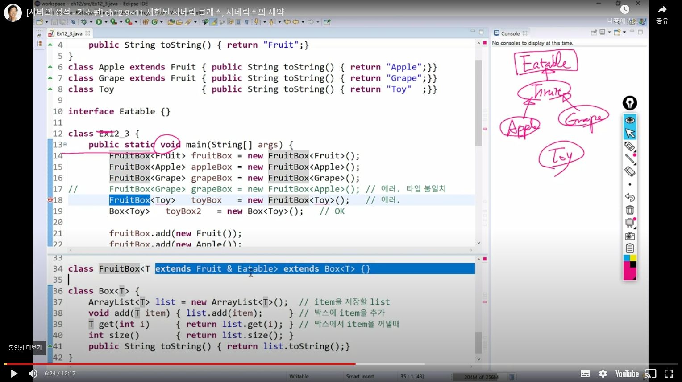
Task: Expand the Run launch dropdown arrow
Action: click(106, 22)
